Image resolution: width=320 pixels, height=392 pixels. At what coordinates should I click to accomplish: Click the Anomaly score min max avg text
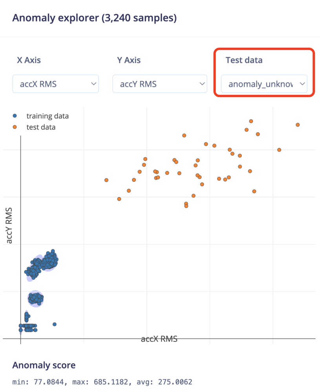[102, 382]
